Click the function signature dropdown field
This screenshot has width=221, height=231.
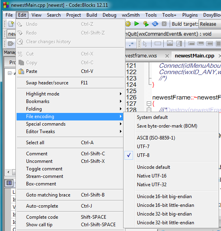click(x=173, y=34)
